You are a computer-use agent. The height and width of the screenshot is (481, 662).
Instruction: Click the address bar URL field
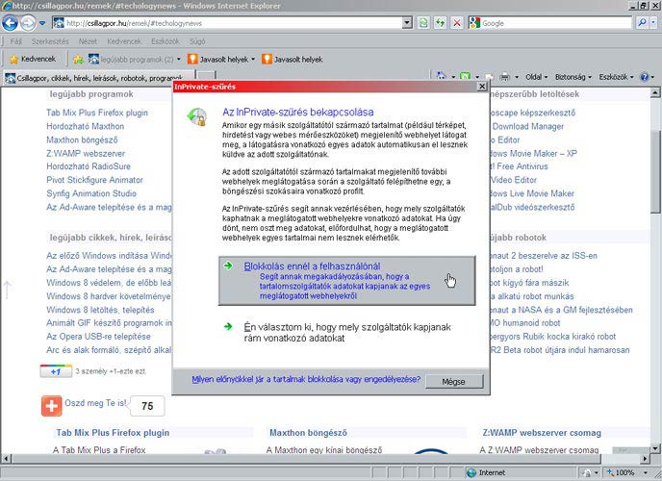[x=233, y=23]
